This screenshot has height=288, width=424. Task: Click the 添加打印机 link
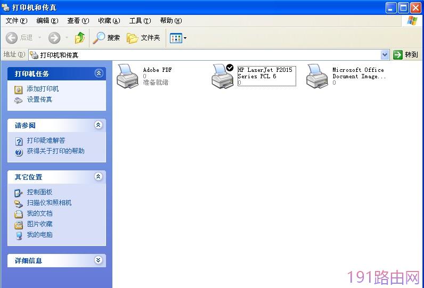[43, 88]
